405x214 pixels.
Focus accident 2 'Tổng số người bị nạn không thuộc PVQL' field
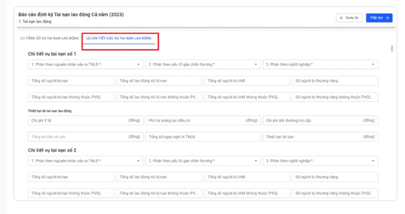(x=71, y=193)
